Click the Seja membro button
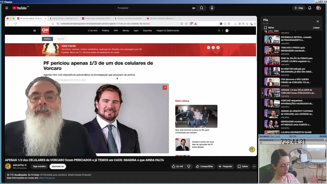The height and width of the screenshot is (184, 327). pyautogui.click(x=39, y=166)
